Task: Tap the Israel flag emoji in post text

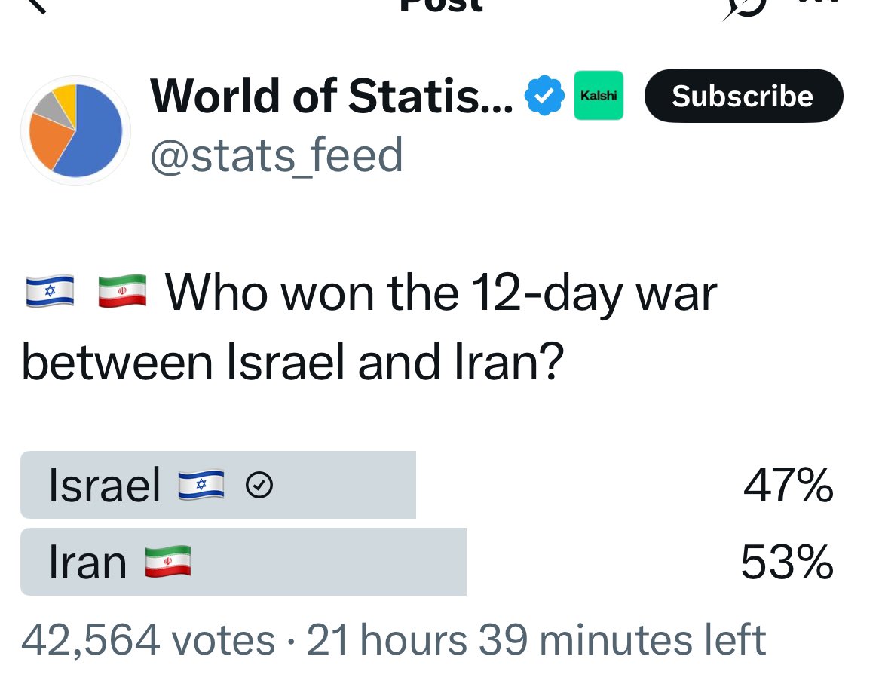Action: point(50,291)
